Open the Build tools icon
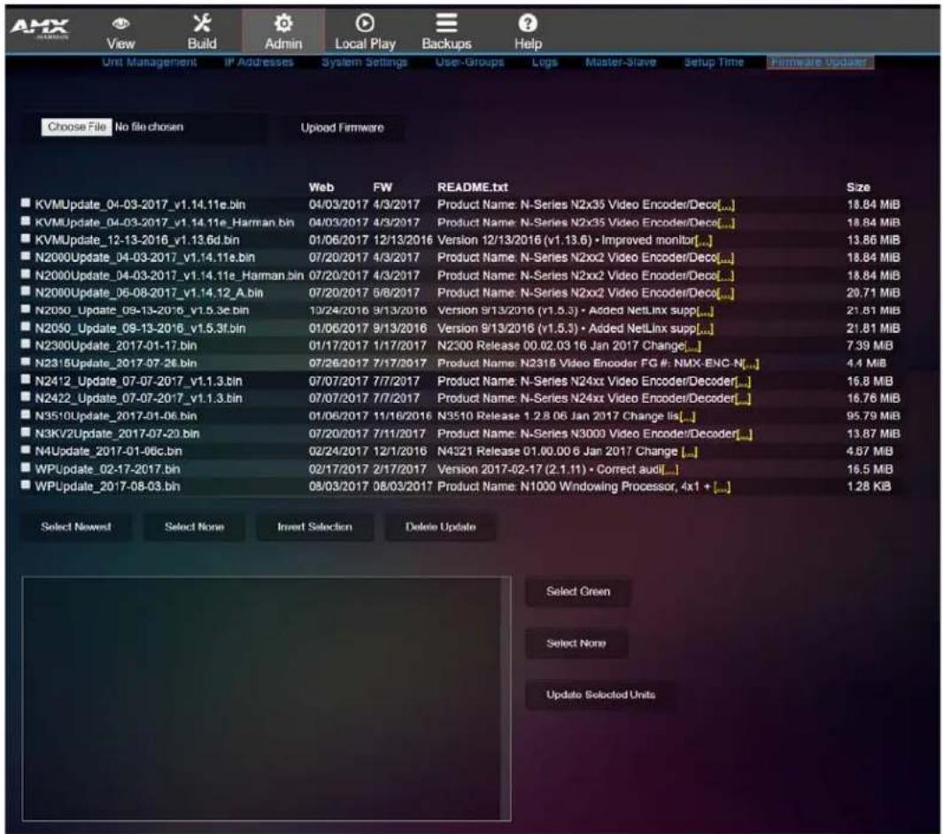The height and width of the screenshot is (834, 943). click(x=202, y=23)
